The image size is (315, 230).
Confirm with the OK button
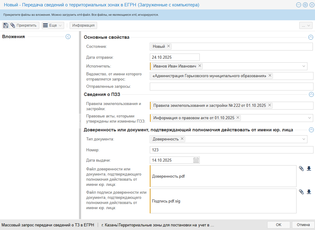(x=278, y=225)
